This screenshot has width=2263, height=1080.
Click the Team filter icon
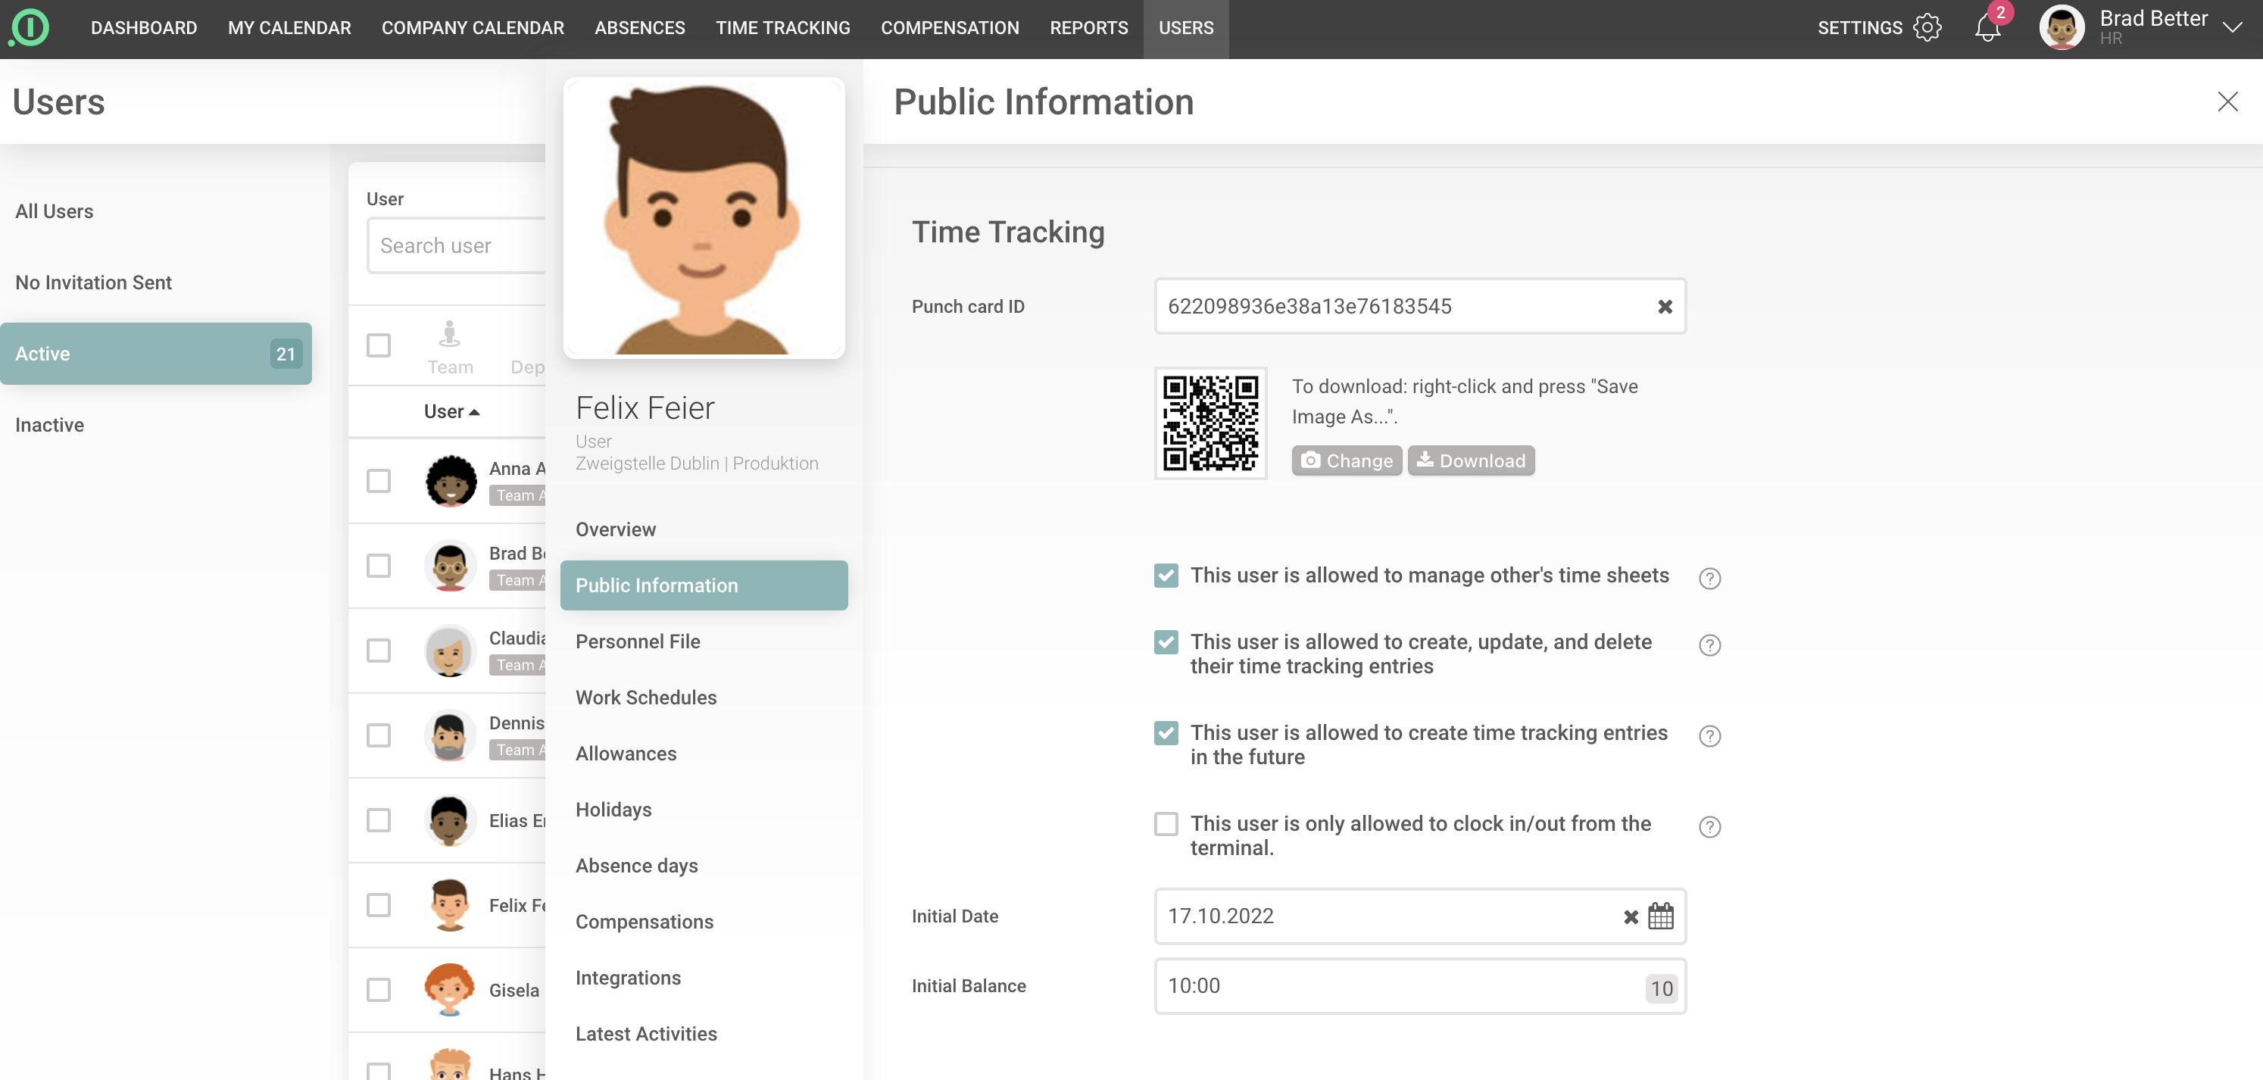tap(450, 335)
